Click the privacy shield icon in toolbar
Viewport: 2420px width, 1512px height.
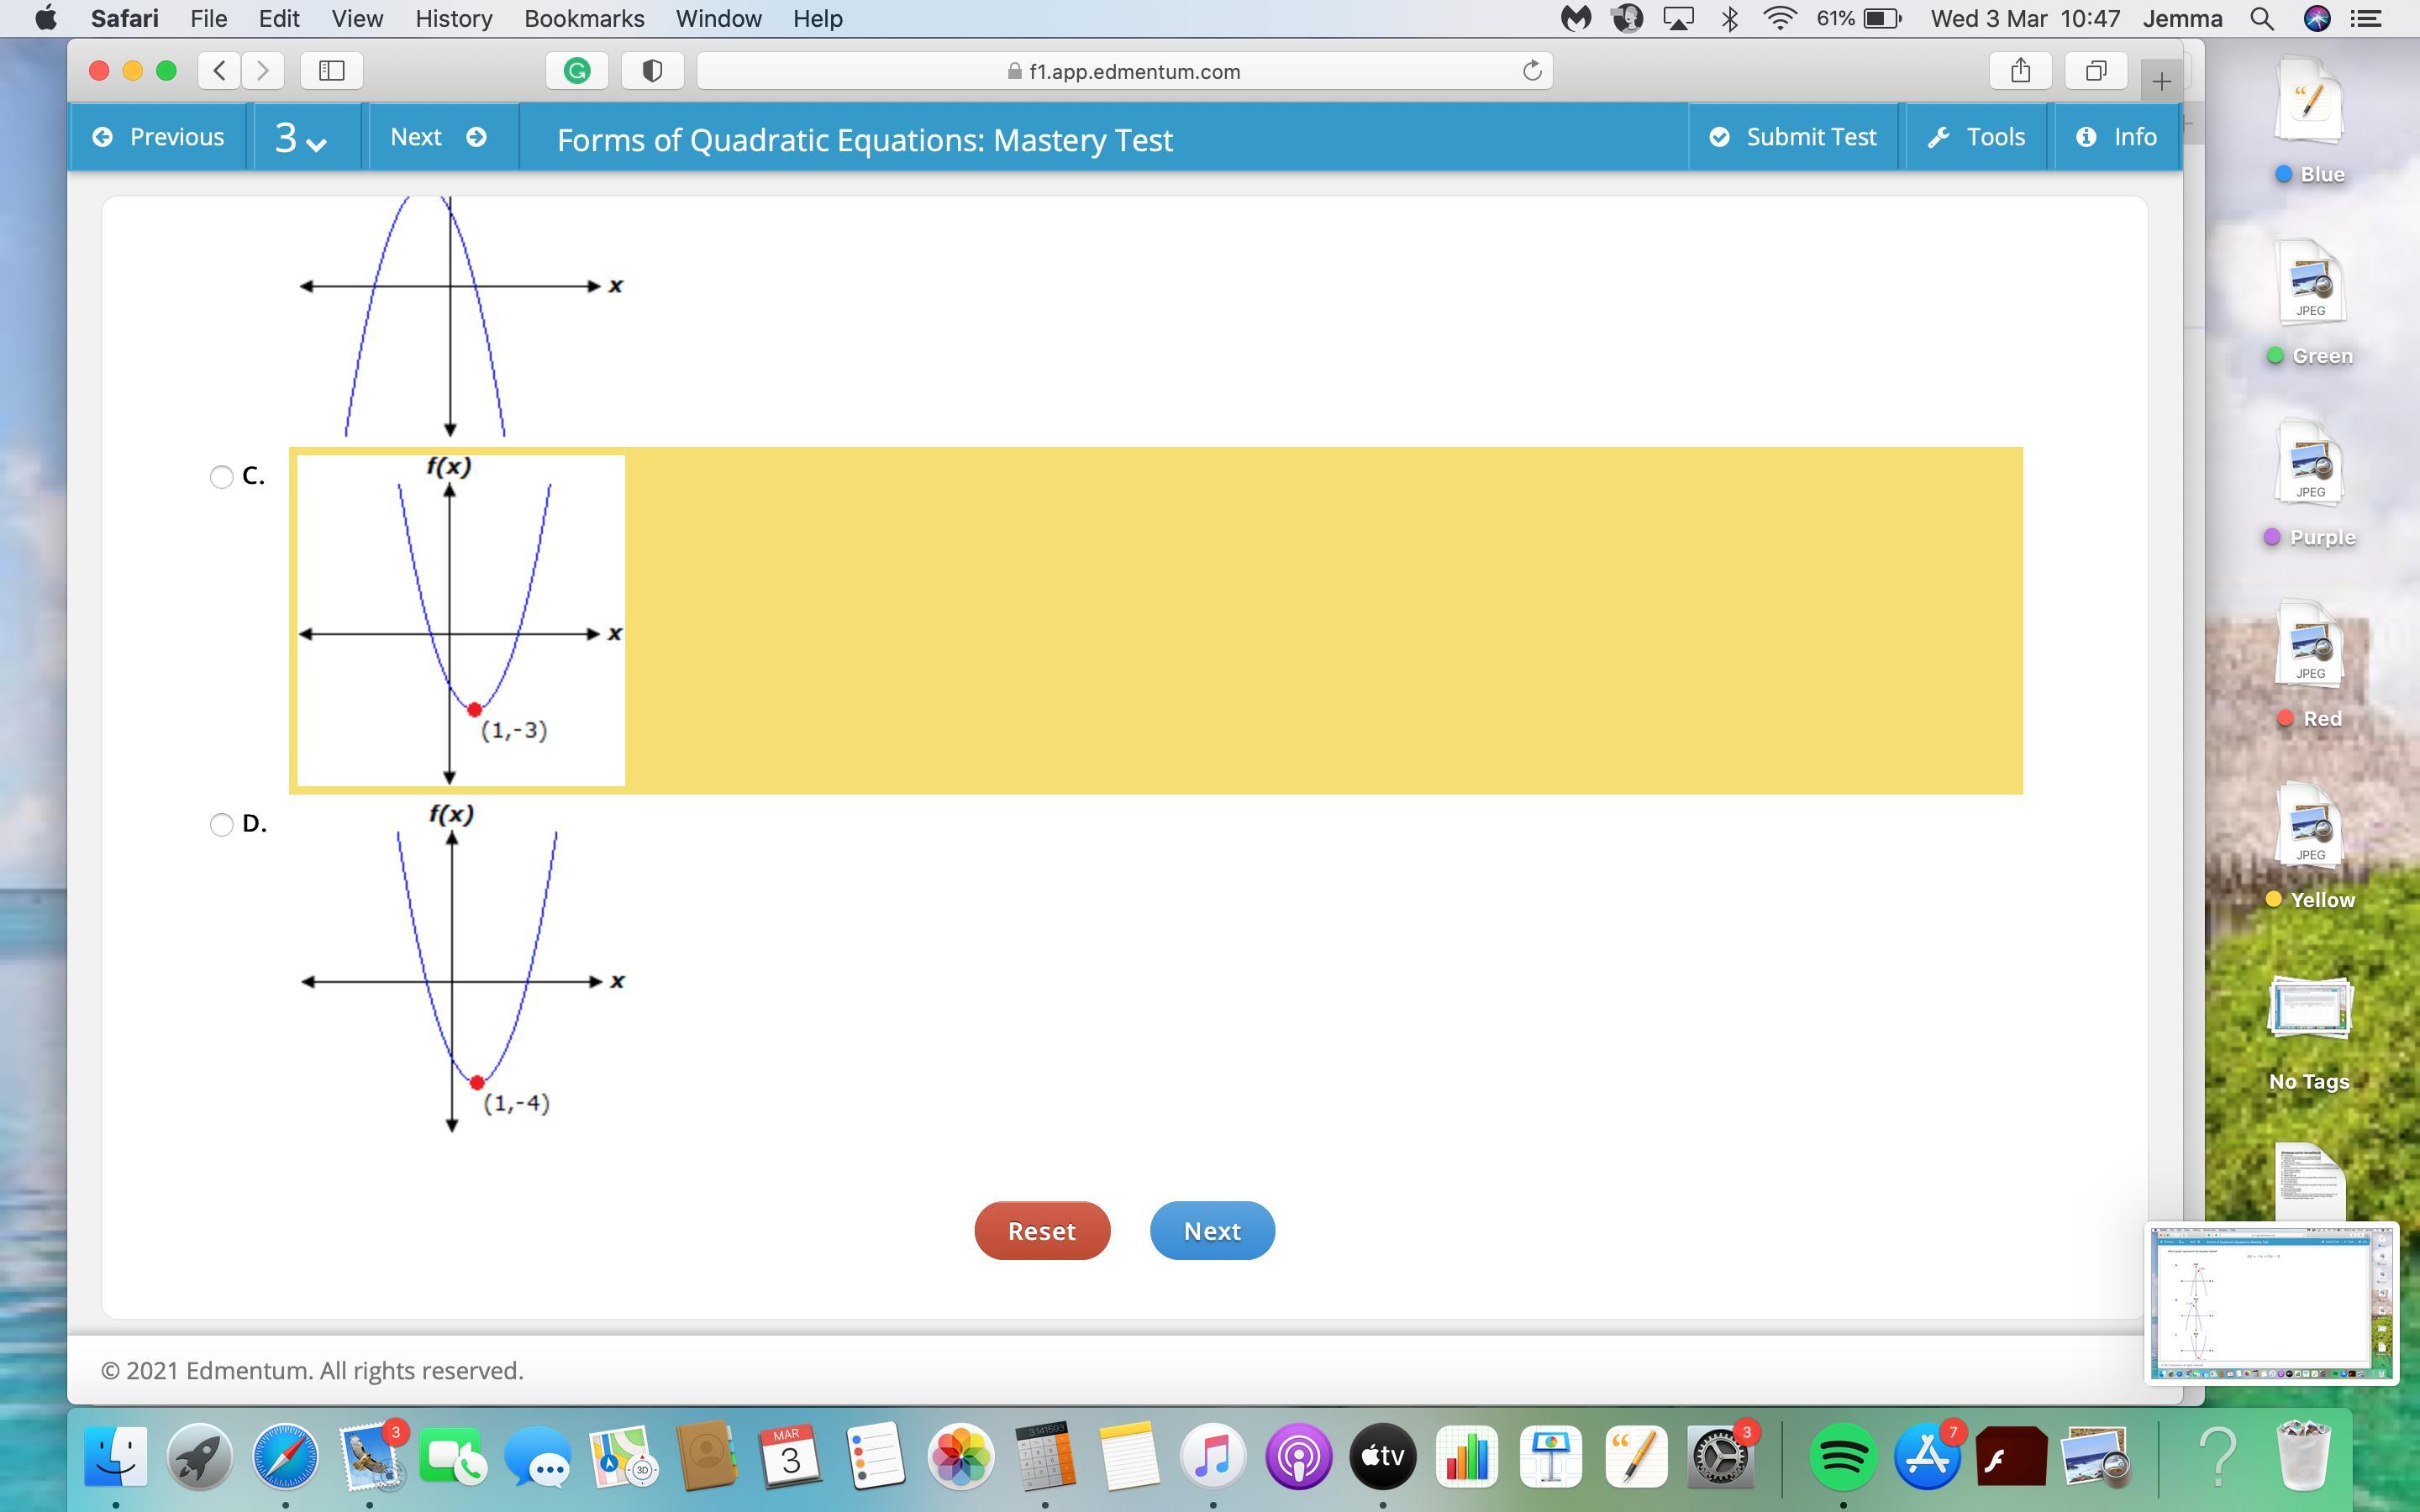coord(652,71)
